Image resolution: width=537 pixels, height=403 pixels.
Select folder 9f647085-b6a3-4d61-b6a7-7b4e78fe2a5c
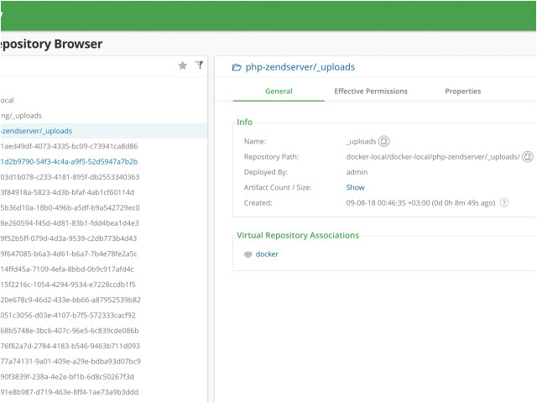(x=69, y=254)
